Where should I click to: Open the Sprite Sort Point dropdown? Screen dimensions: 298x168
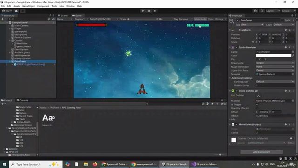tap(275, 70)
